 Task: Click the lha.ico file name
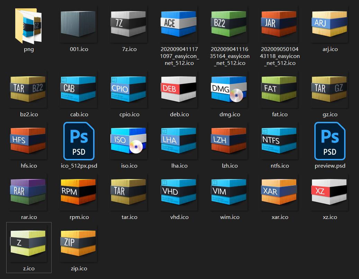(179, 166)
